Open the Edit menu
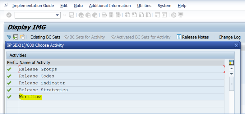The image size is (245, 114). (64, 6)
